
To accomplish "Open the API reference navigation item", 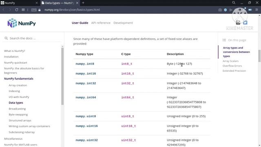I will point(101,23).
